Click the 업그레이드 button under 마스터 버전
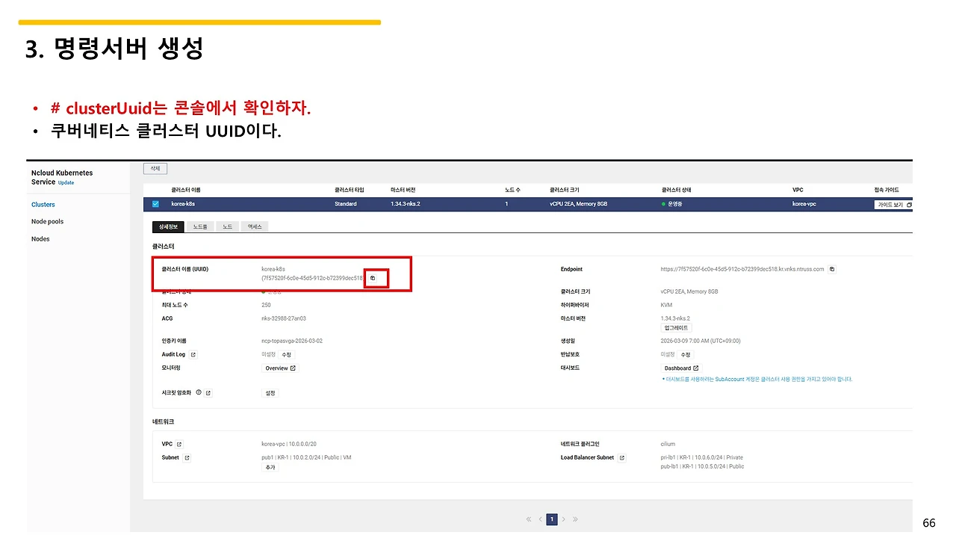Viewport: 956px width, 538px height. [x=676, y=328]
